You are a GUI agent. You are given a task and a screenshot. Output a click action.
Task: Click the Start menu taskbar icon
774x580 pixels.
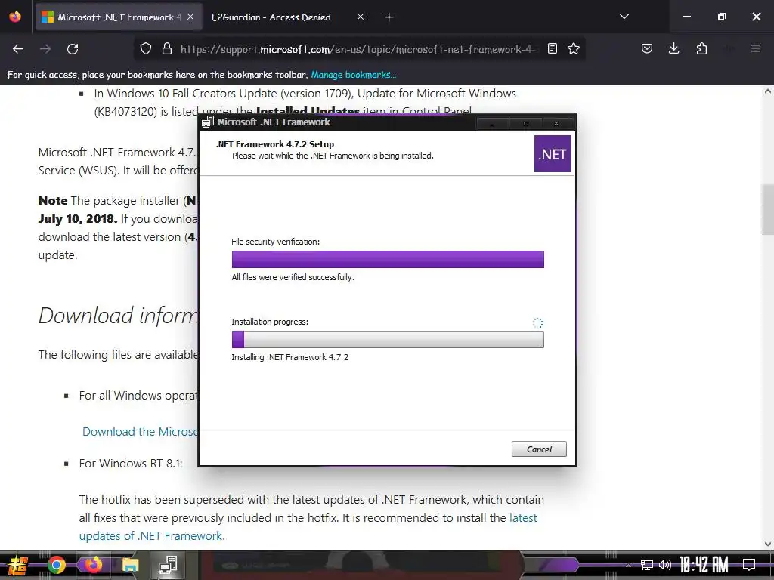click(x=17, y=565)
